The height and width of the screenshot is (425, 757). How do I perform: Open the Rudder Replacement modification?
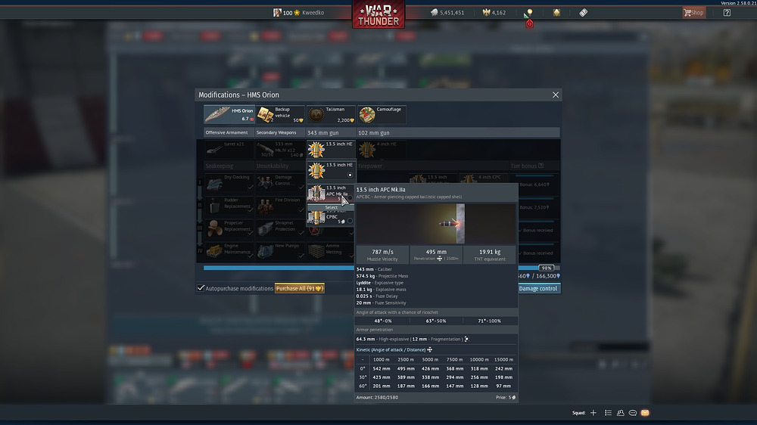tap(229, 206)
